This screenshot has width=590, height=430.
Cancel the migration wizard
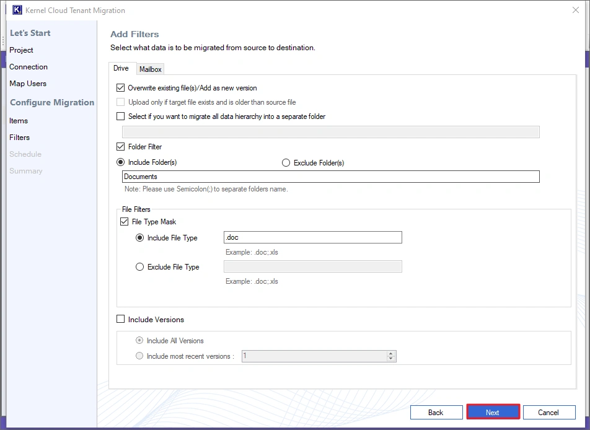pyautogui.click(x=549, y=412)
